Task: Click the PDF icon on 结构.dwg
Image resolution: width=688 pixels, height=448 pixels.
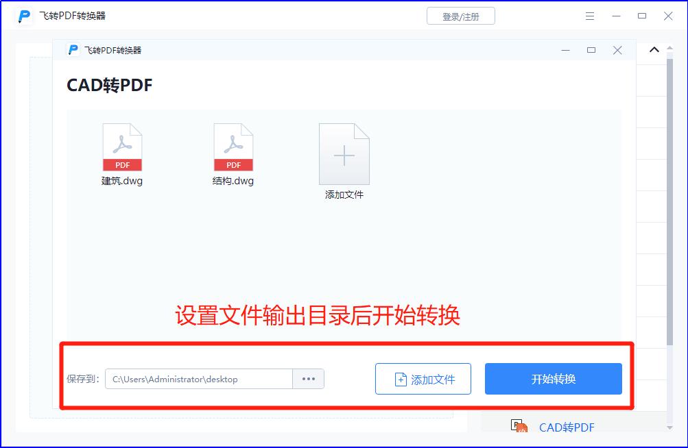Action: (233, 146)
